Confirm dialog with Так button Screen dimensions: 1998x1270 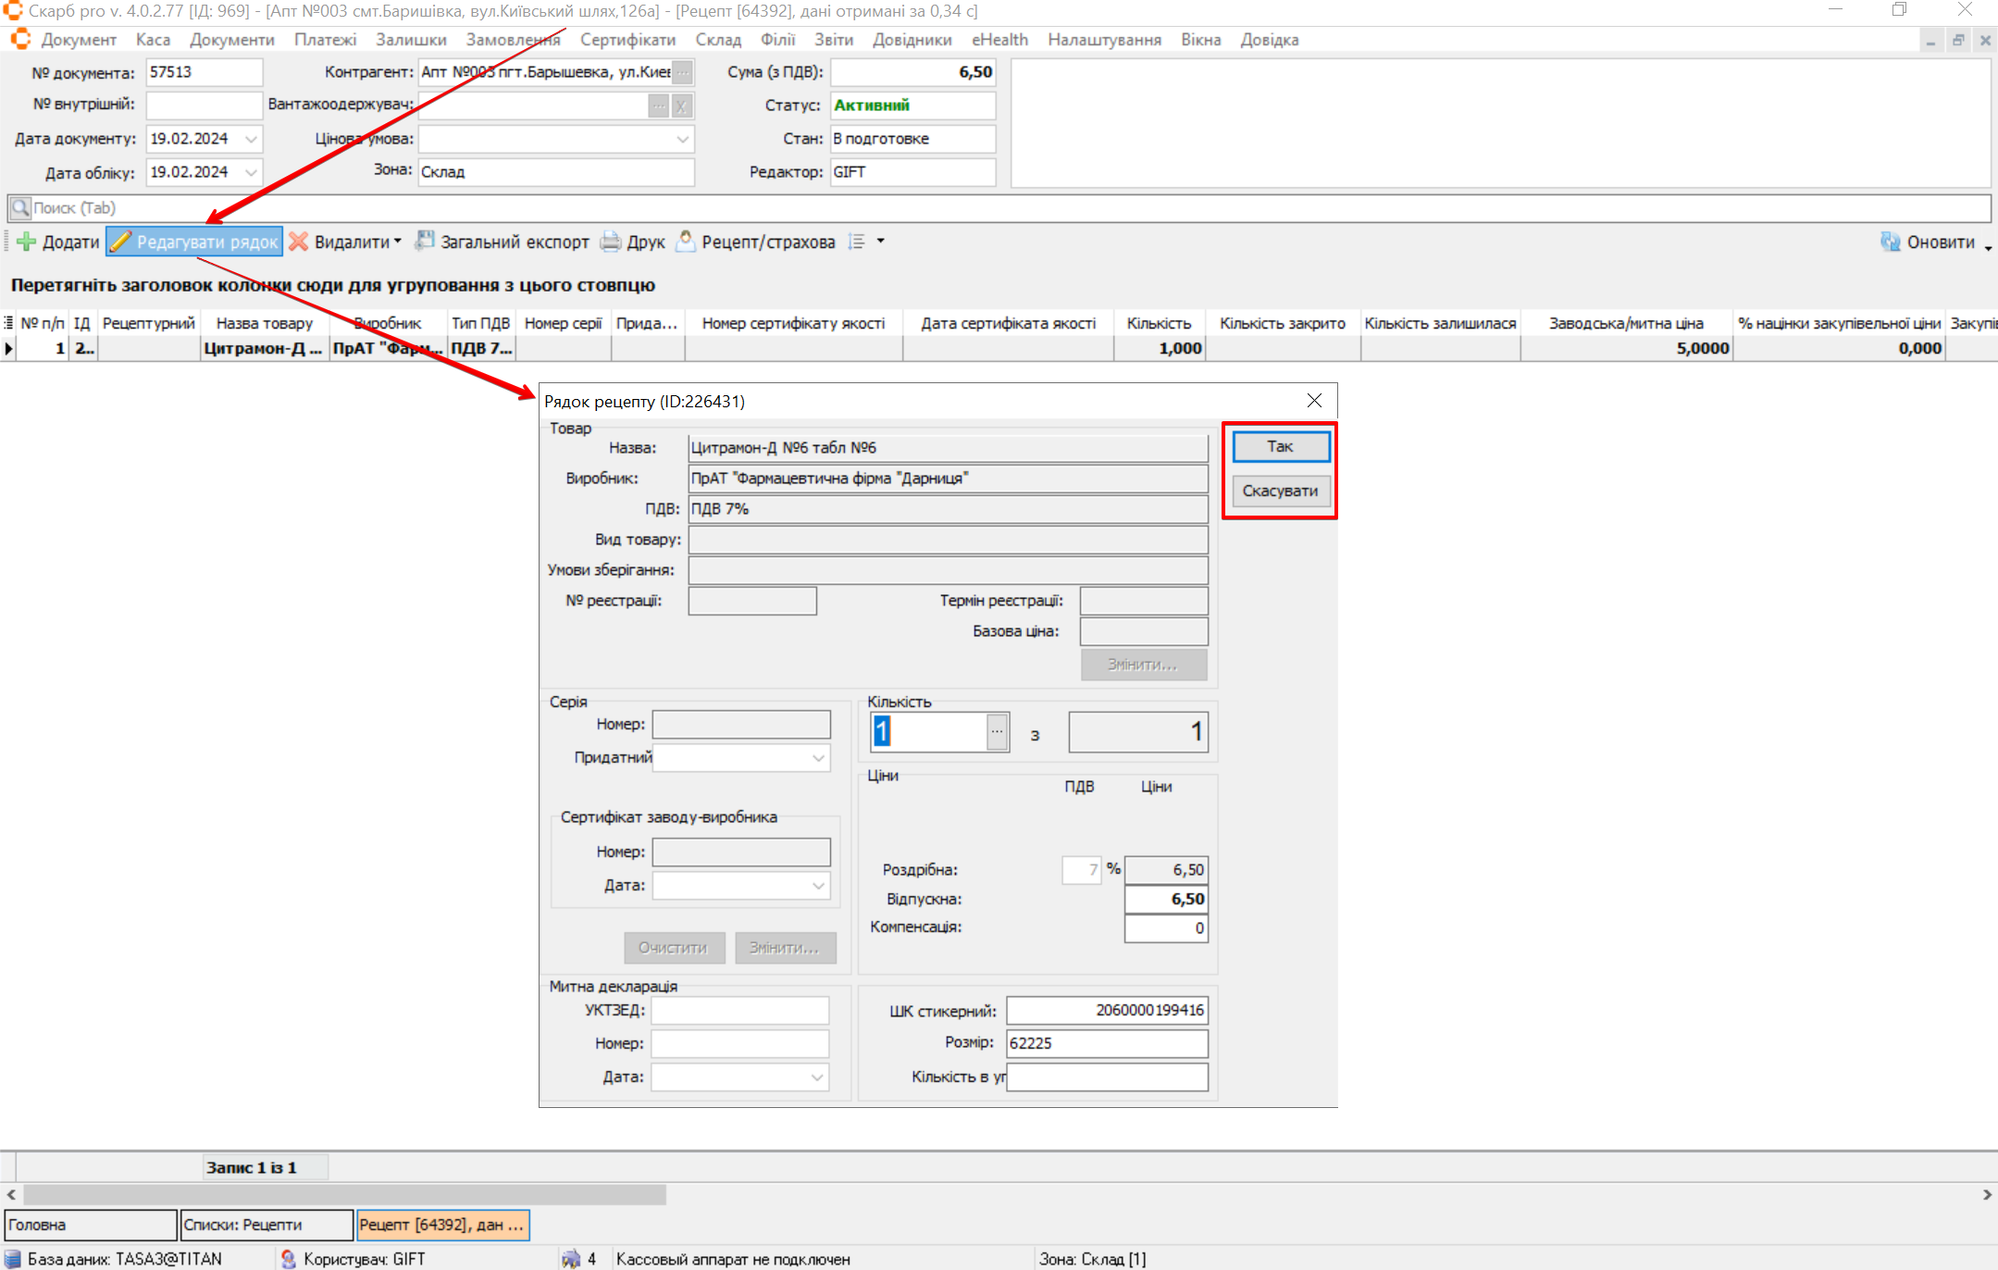[x=1281, y=446]
